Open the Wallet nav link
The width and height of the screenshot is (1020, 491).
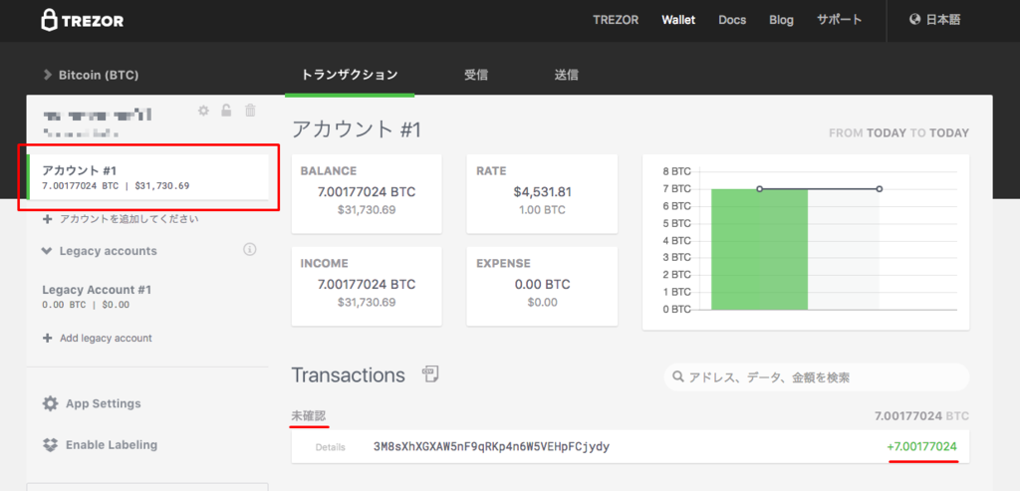coord(678,20)
